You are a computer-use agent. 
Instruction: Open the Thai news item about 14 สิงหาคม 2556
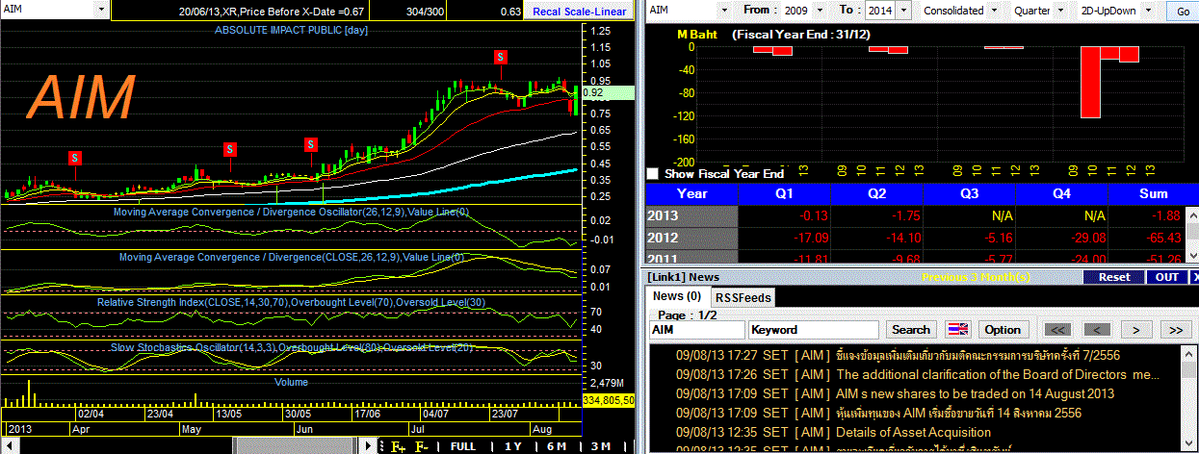(x=958, y=413)
